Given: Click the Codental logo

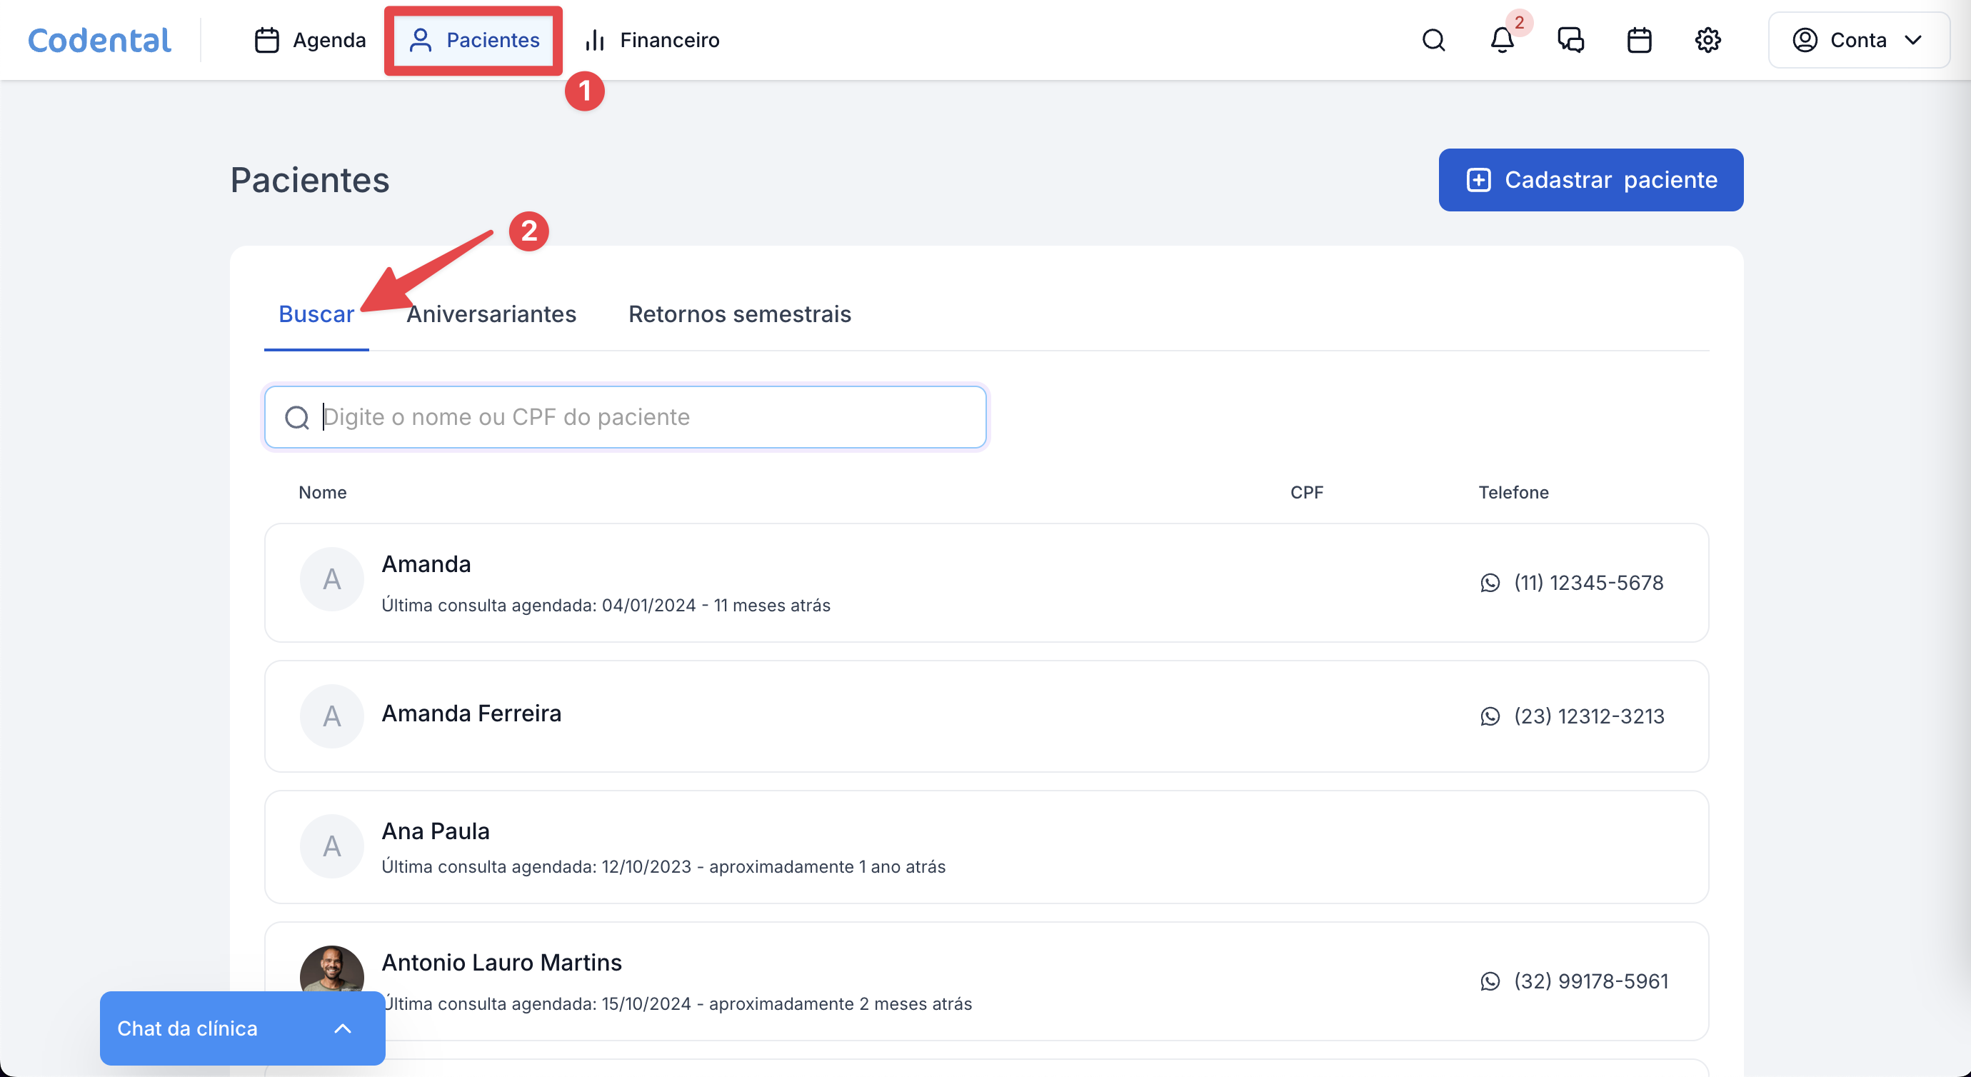Looking at the screenshot, I should [x=99, y=40].
